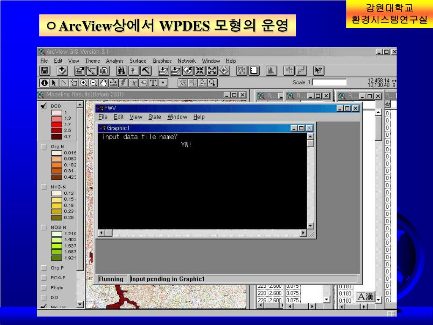Click the fixed Zoom In arrows icon
This screenshot has height=325, width=433.
coord(200,71)
